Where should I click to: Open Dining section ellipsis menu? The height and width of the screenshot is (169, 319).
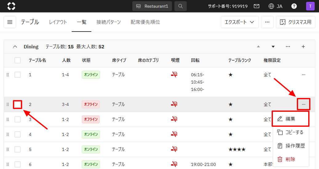click(288, 47)
